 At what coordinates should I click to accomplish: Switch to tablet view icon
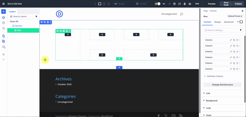(x=104, y=4)
